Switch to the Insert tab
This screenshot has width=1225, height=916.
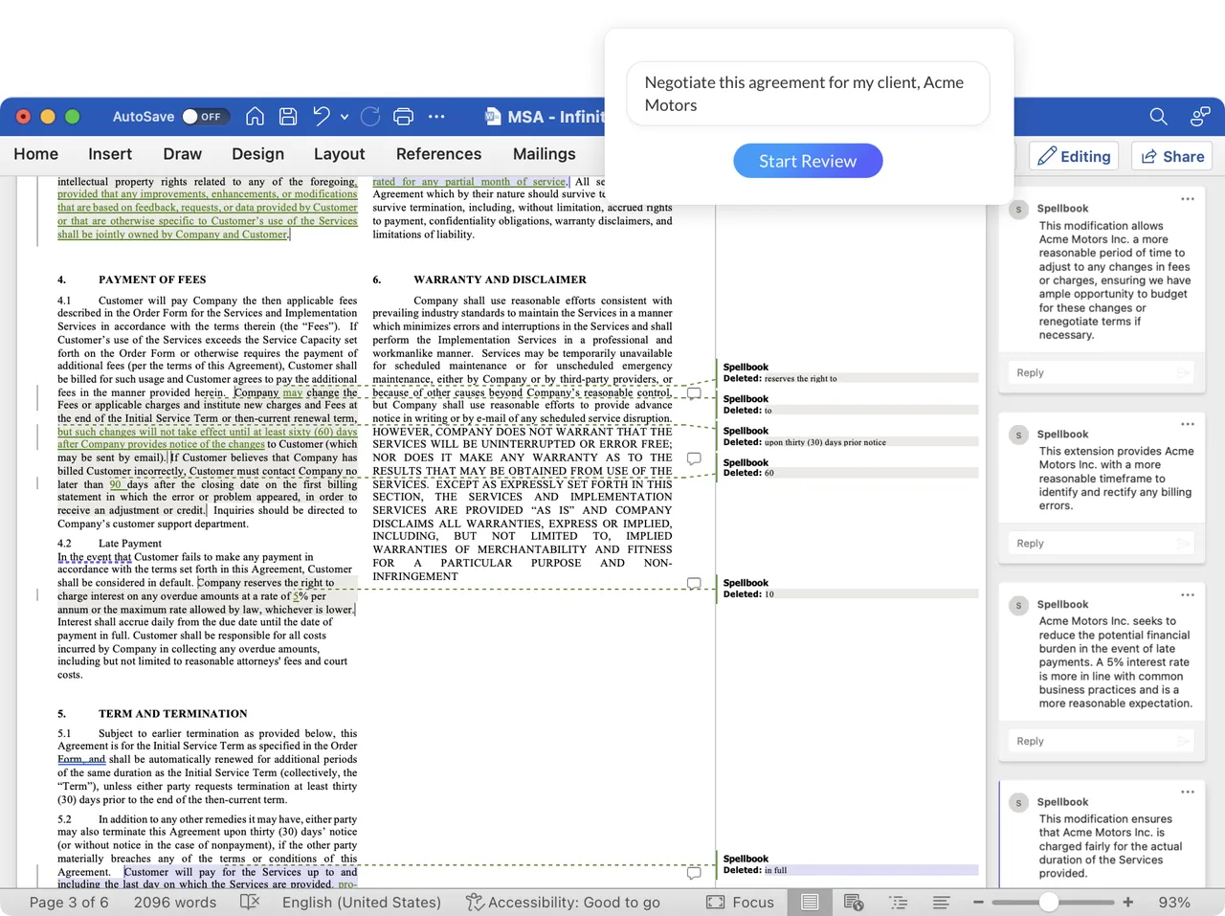(x=110, y=154)
